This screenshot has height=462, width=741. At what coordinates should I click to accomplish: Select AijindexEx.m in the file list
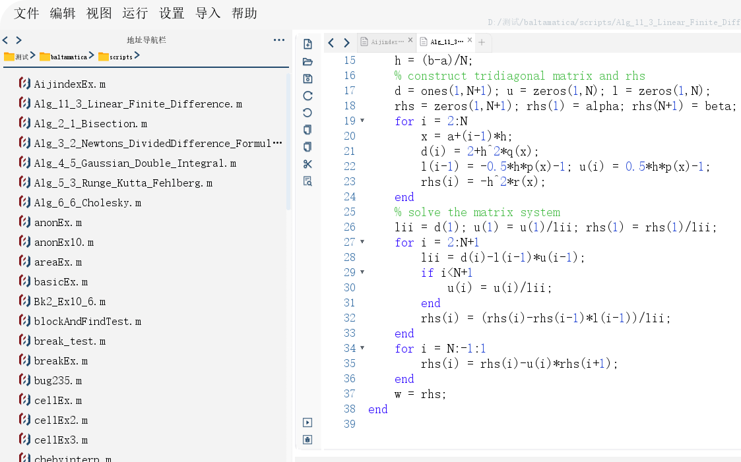pos(62,84)
